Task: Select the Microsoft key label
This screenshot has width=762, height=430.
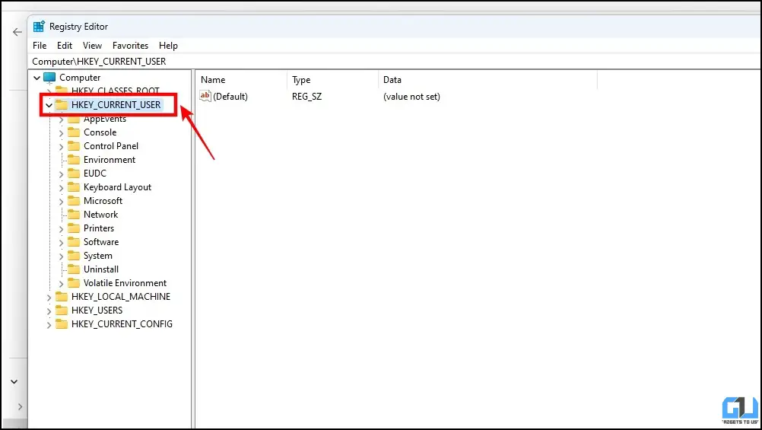Action: click(x=103, y=200)
